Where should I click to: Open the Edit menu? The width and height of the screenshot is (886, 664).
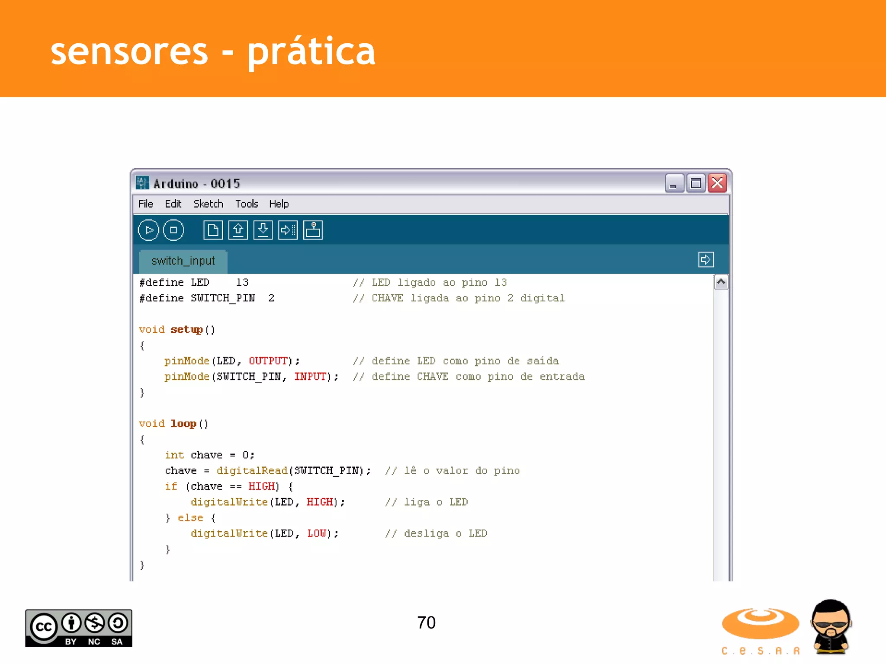click(173, 204)
